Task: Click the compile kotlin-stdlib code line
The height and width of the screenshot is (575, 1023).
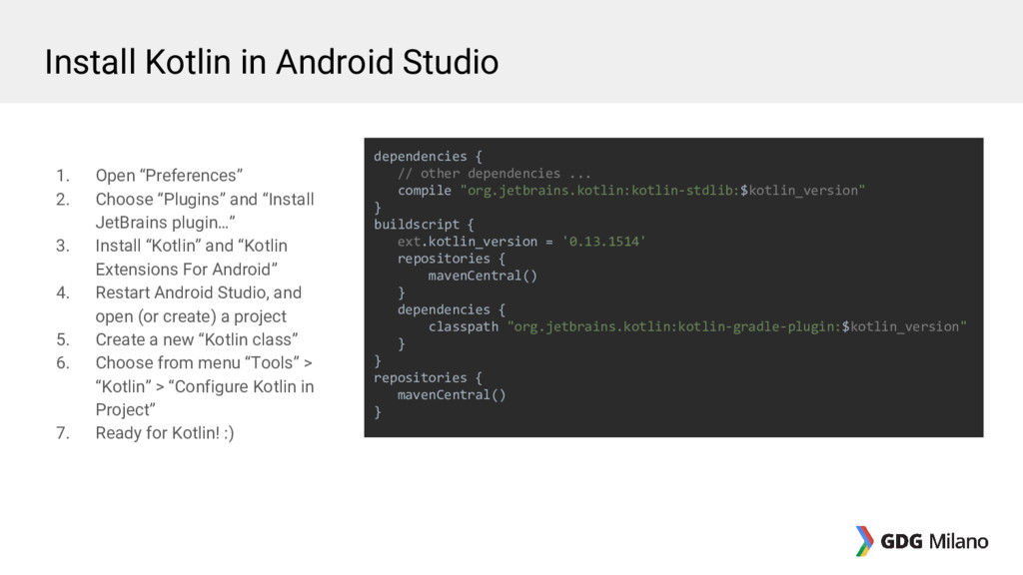Action: click(x=631, y=191)
